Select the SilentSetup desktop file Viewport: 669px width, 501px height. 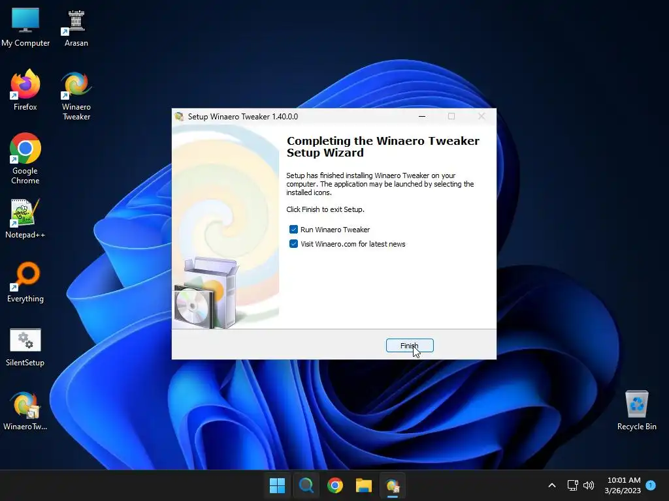coord(25,347)
